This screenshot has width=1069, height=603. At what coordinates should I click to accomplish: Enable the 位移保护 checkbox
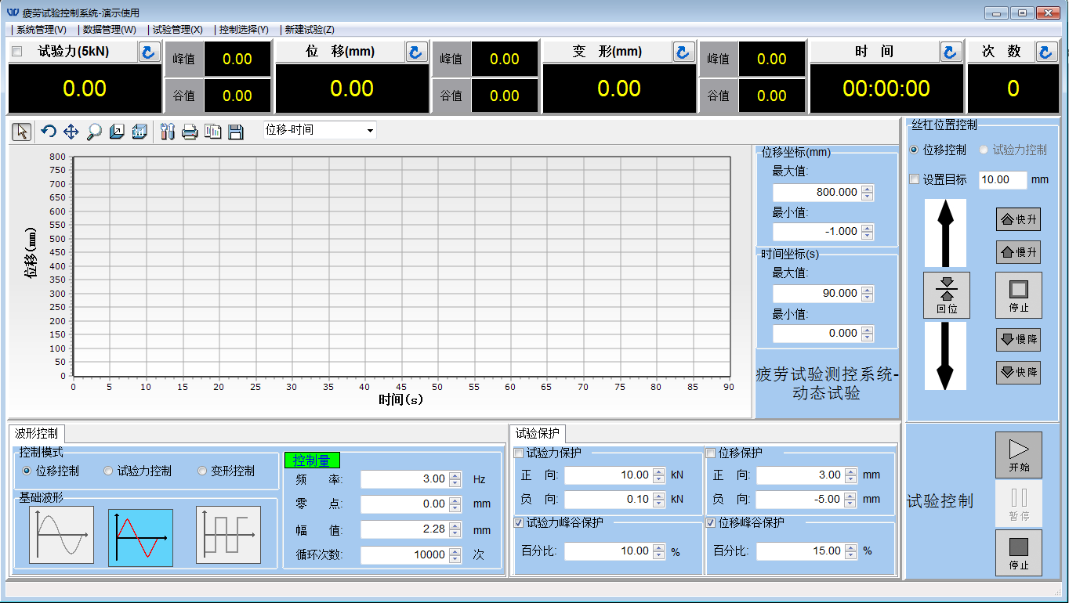point(711,453)
